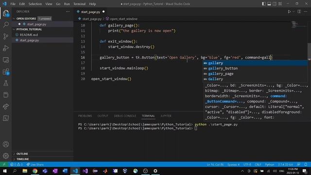Open the Edit menu
The width and height of the screenshot is (311, 175).
(22, 4)
